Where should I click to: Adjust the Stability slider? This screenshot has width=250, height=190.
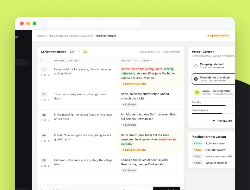(x=213, y=105)
